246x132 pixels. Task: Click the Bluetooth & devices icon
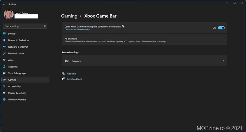(4, 40)
